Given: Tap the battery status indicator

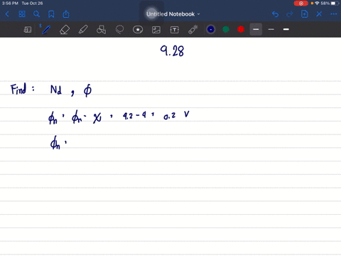Looking at the screenshot, I should point(335,4).
